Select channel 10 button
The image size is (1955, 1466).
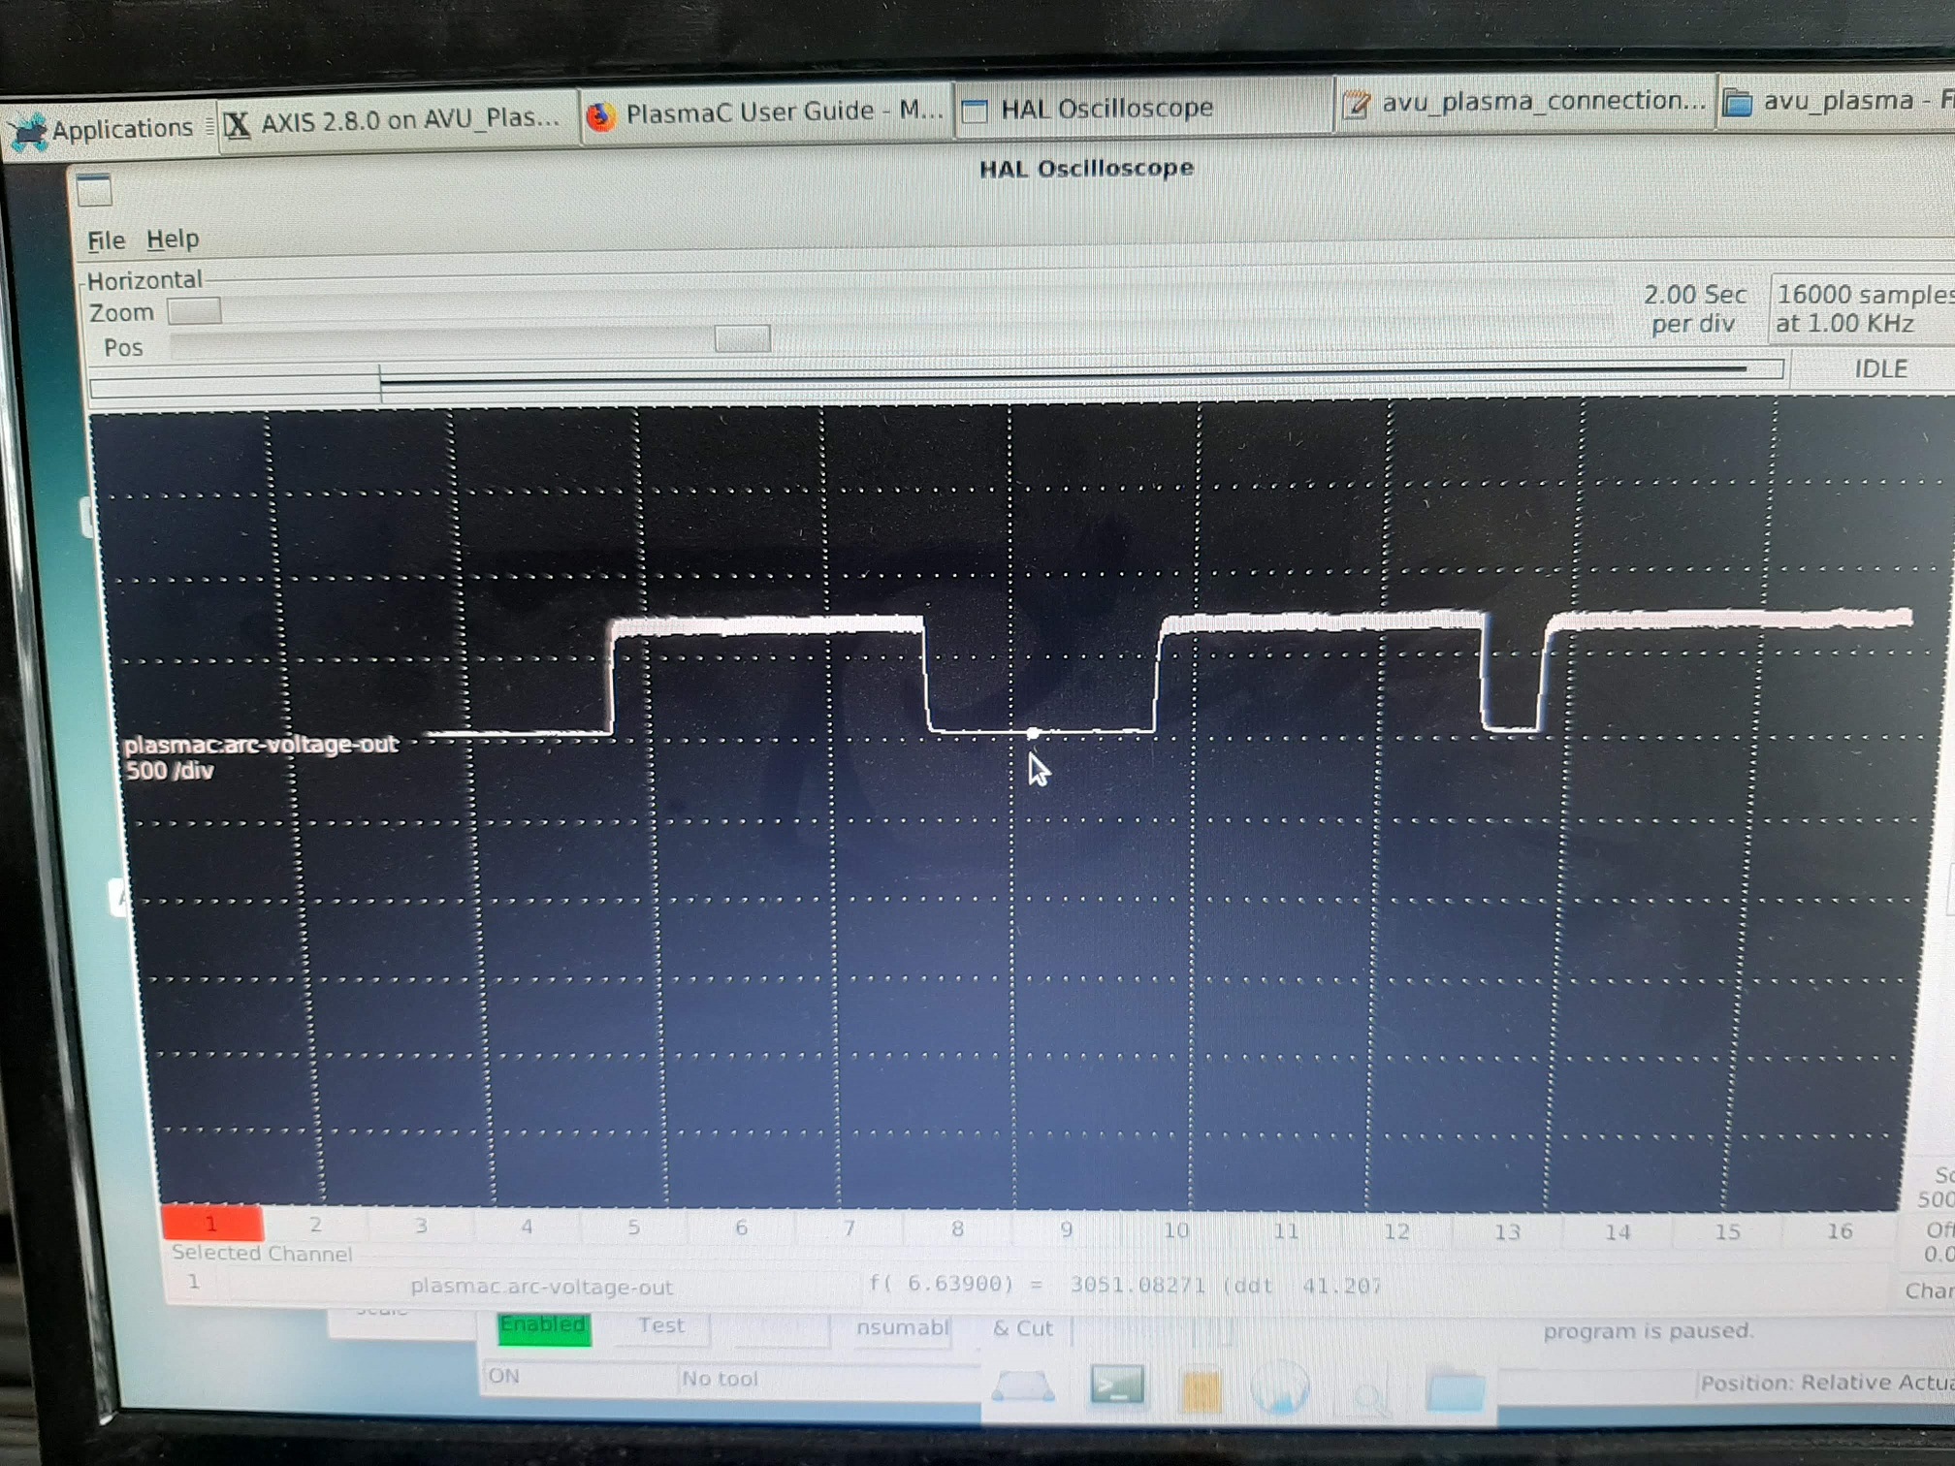coord(1175,1231)
